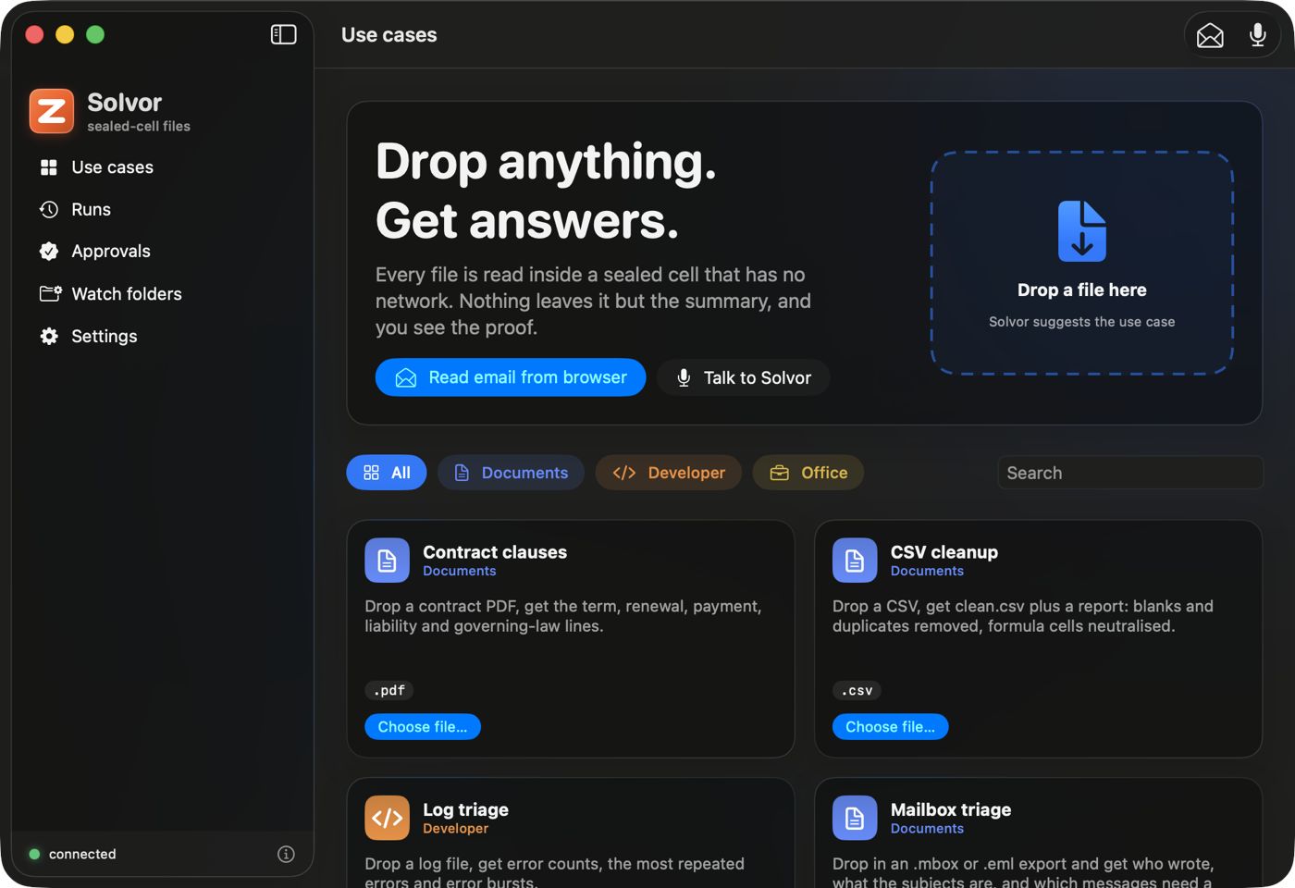This screenshot has width=1295, height=888.
Task: Choose file for Contract clauses
Action: pyautogui.click(x=423, y=727)
